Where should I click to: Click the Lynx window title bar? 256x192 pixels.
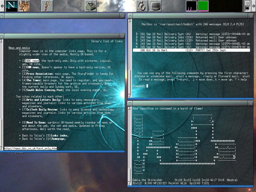tap(62, 36)
